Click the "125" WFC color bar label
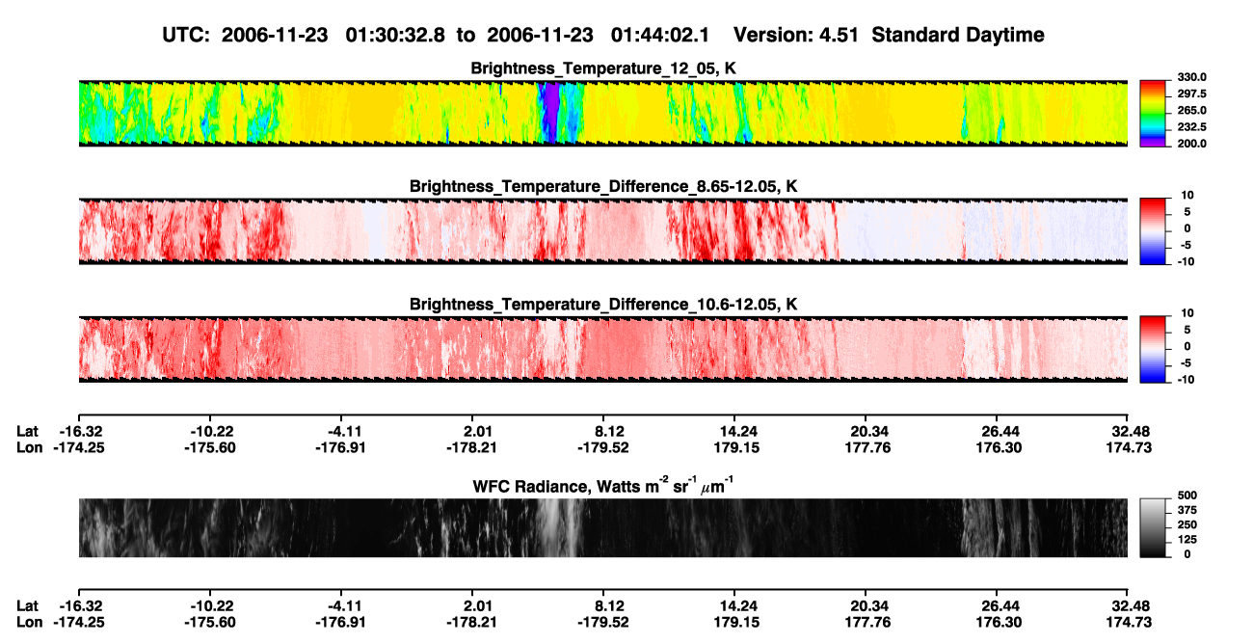This screenshot has height=643, width=1253. click(1187, 539)
